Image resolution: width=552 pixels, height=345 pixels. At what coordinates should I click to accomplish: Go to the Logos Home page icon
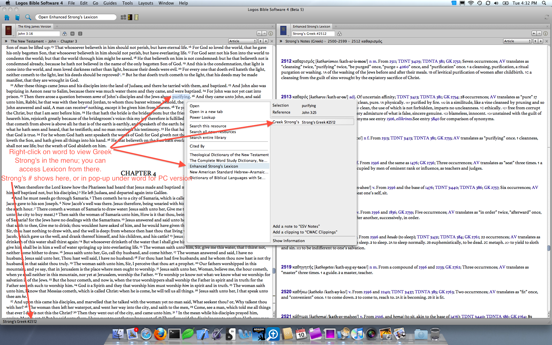(x=7, y=17)
